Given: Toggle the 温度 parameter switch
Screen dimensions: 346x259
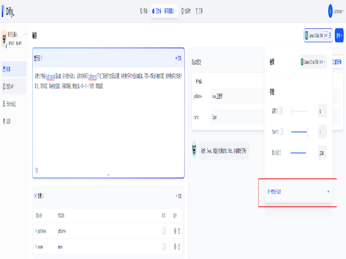Looking at the screenshot, I should click(281, 111).
